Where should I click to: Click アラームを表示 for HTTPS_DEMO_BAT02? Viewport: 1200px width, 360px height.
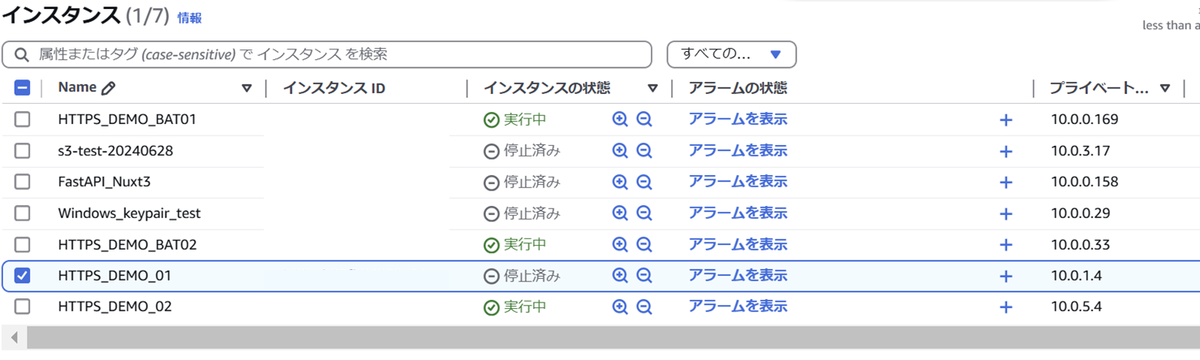click(x=738, y=244)
